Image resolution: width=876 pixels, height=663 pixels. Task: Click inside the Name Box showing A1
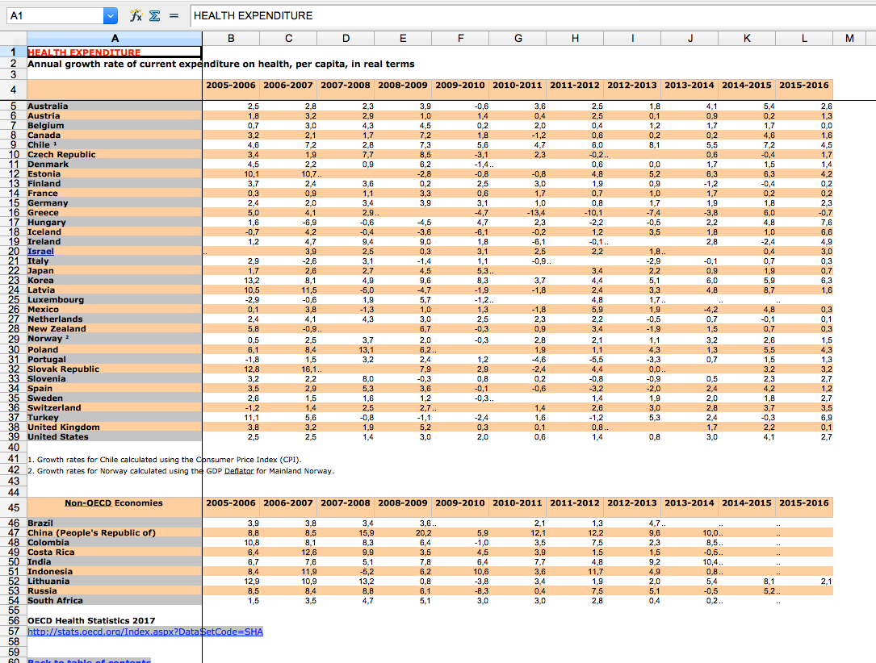click(52, 15)
